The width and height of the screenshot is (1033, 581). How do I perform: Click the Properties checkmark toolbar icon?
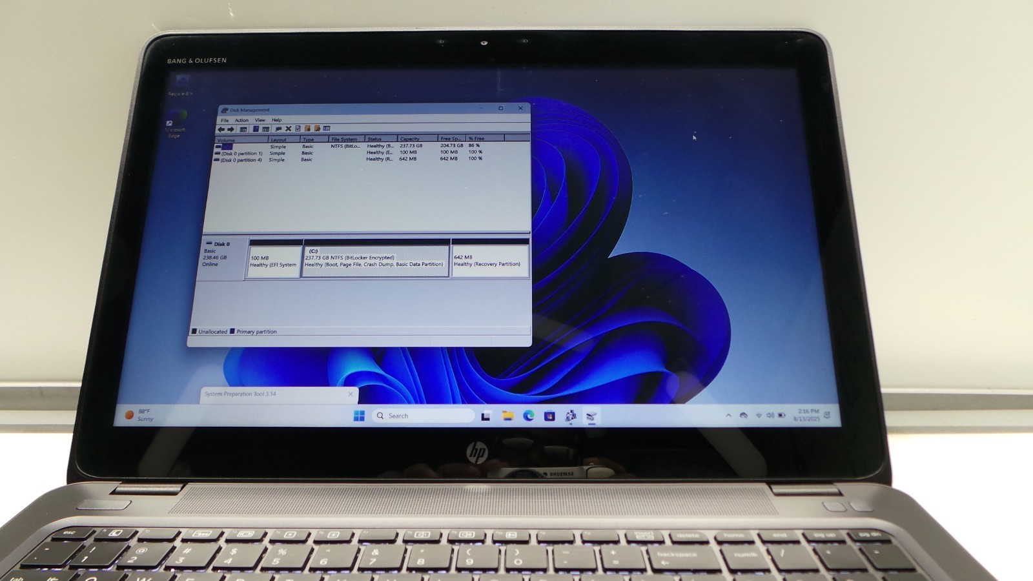298,128
